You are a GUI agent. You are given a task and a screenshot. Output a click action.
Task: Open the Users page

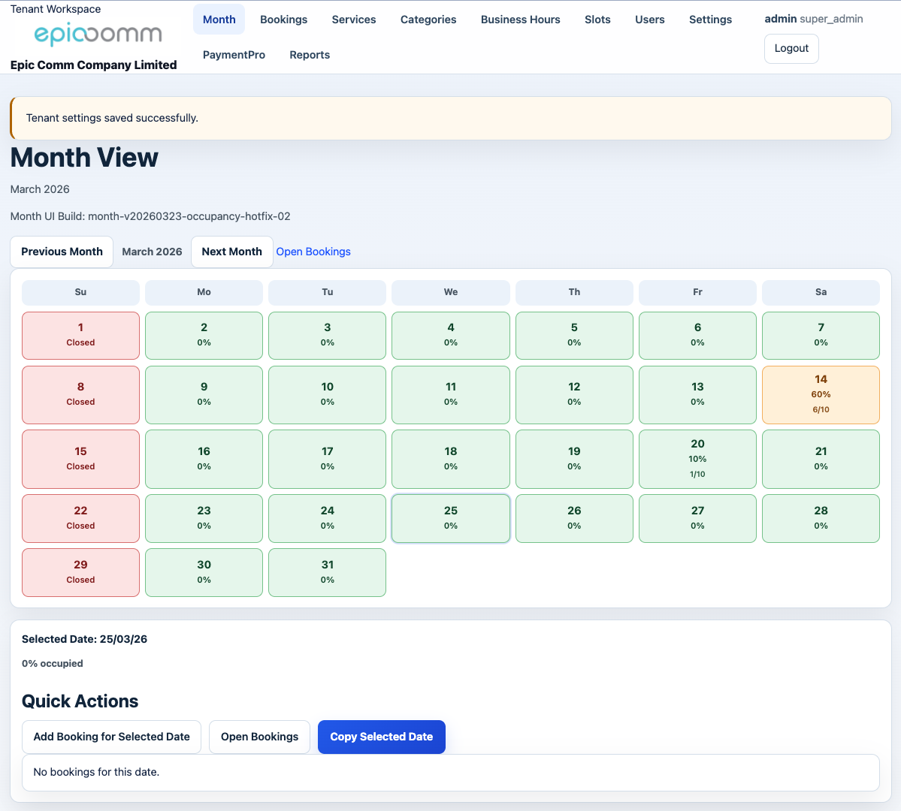tap(649, 20)
